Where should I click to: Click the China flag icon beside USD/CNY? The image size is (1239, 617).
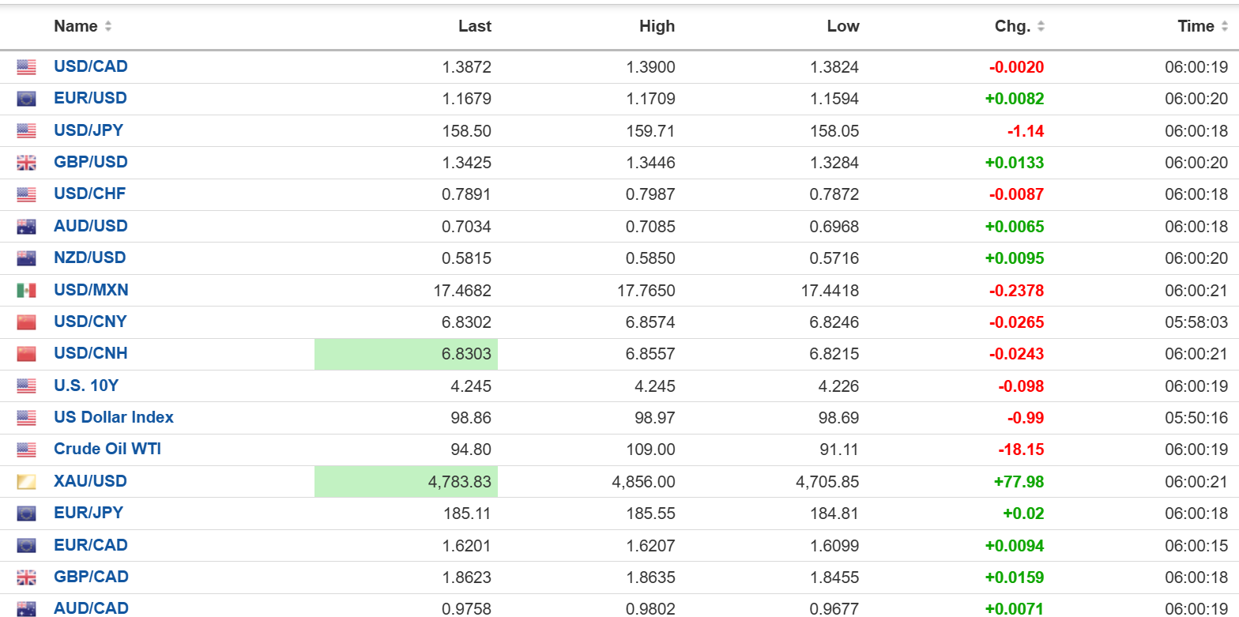tap(26, 322)
